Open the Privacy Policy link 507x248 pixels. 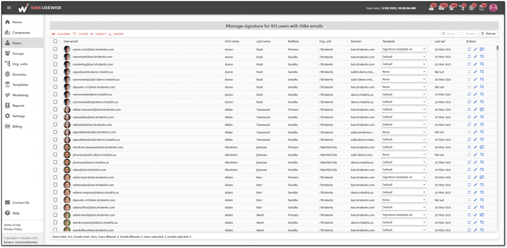coord(13,229)
